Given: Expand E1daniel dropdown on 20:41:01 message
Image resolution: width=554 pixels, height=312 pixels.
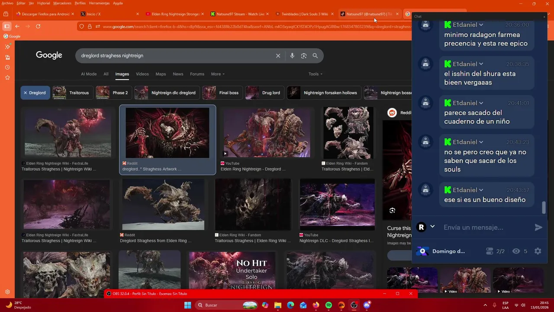Looking at the screenshot, I should coord(481,103).
